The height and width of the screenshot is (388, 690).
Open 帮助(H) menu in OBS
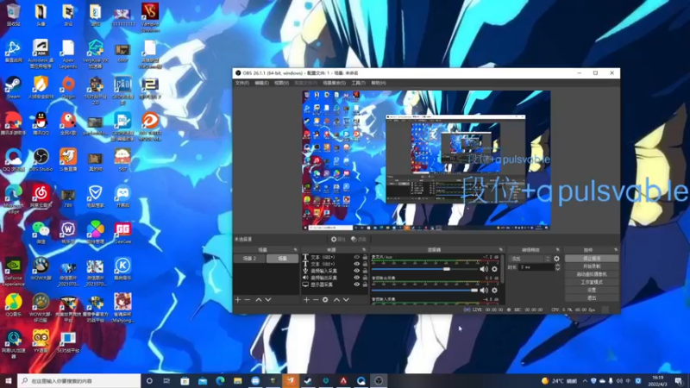[379, 83]
